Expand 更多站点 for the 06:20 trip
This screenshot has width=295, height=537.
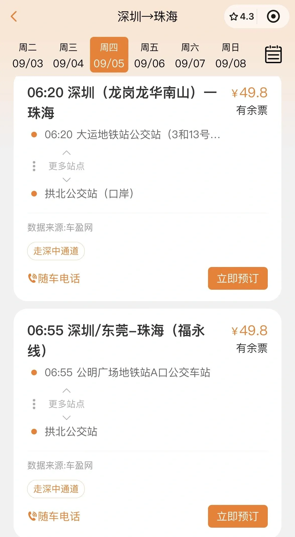(67, 166)
